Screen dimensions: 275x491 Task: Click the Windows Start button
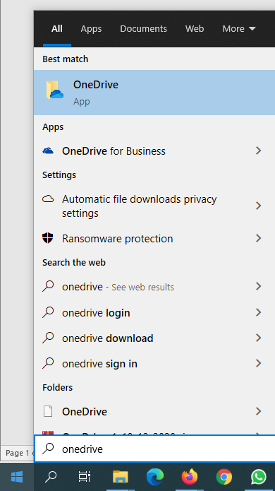tap(16, 477)
